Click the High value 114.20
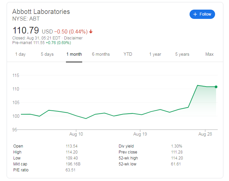The image size is (229, 181). click(x=72, y=152)
